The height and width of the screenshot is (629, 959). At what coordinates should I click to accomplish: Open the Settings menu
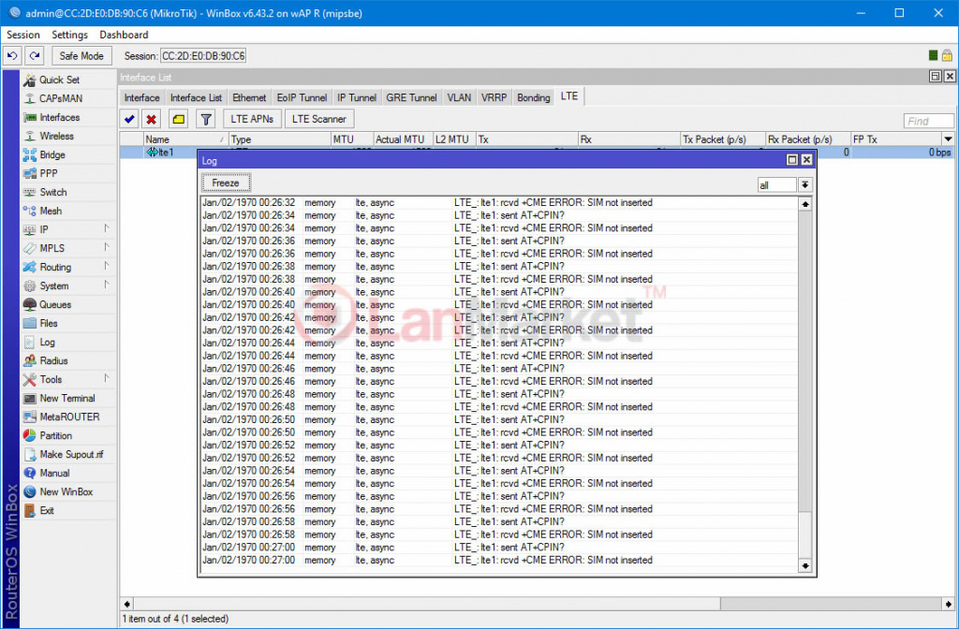click(69, 35)
